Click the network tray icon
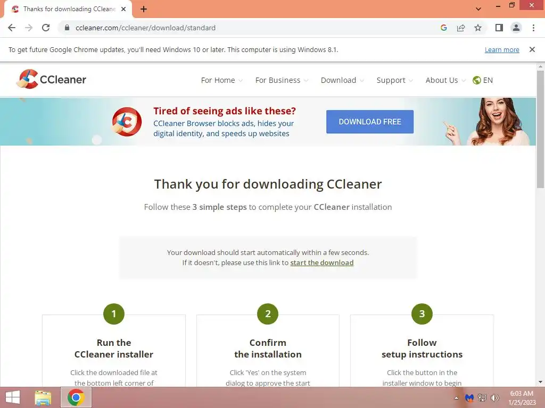Image resolution: width=545 pixels, height=408 pixels. tap(482, 398)
